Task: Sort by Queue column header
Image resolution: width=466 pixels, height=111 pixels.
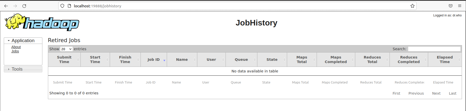Action: coord(241,60)
